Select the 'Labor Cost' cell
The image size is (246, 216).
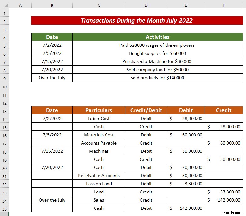click(99, 119)
